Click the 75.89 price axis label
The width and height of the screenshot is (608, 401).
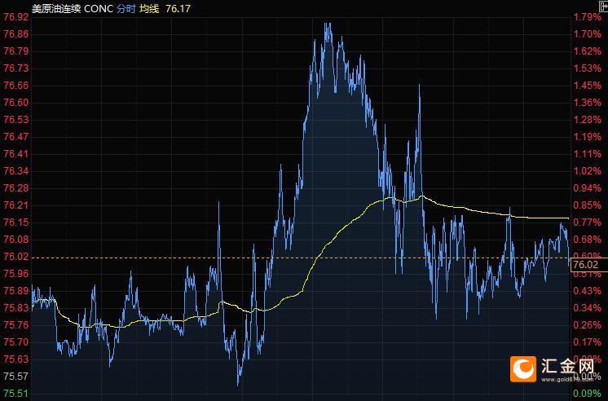pyautogui.click(x=16, y=291)
